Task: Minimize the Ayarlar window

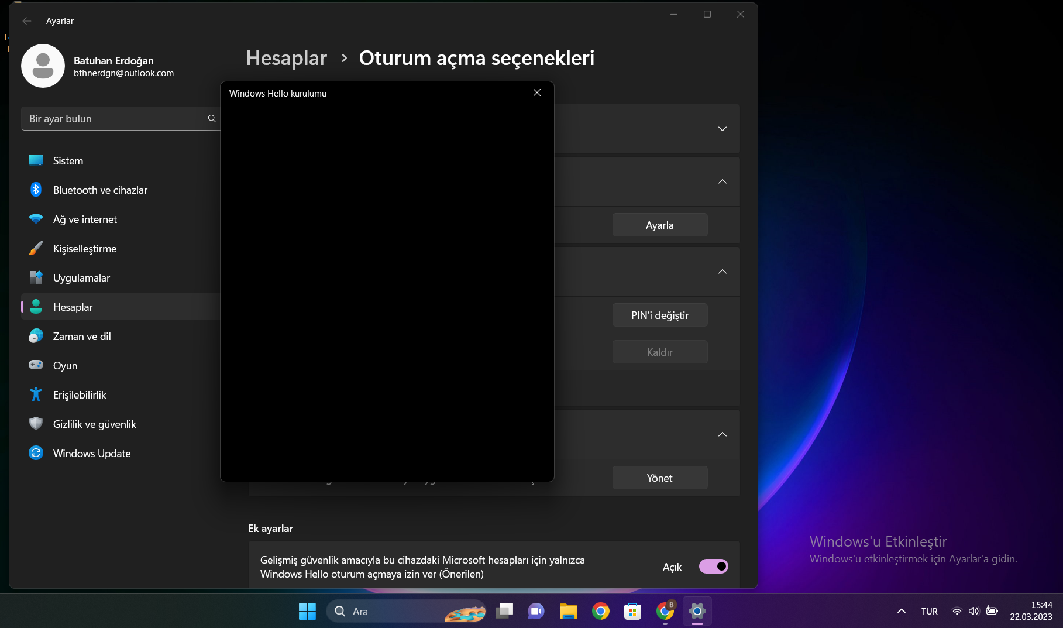Action: [x=674, y=14]
